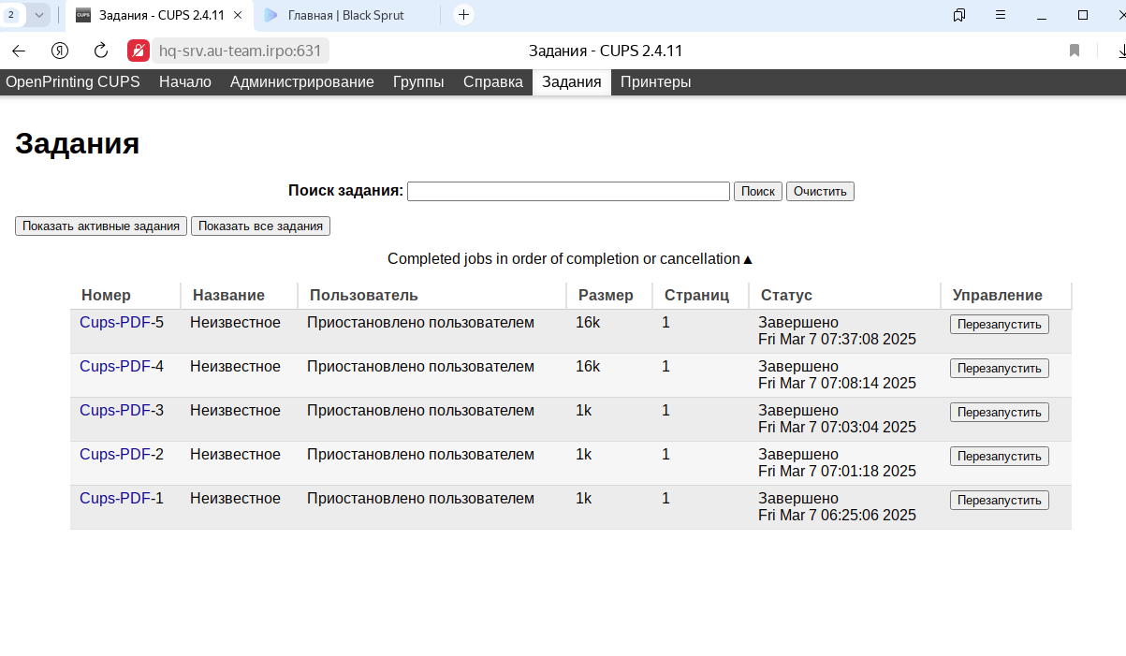Close the CUPS Задания tab
The height and width of the screenshot is (656, 1126).
(x=238, y=15)
